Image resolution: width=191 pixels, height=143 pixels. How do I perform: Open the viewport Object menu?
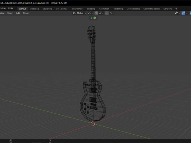click(x=26, y=13)
